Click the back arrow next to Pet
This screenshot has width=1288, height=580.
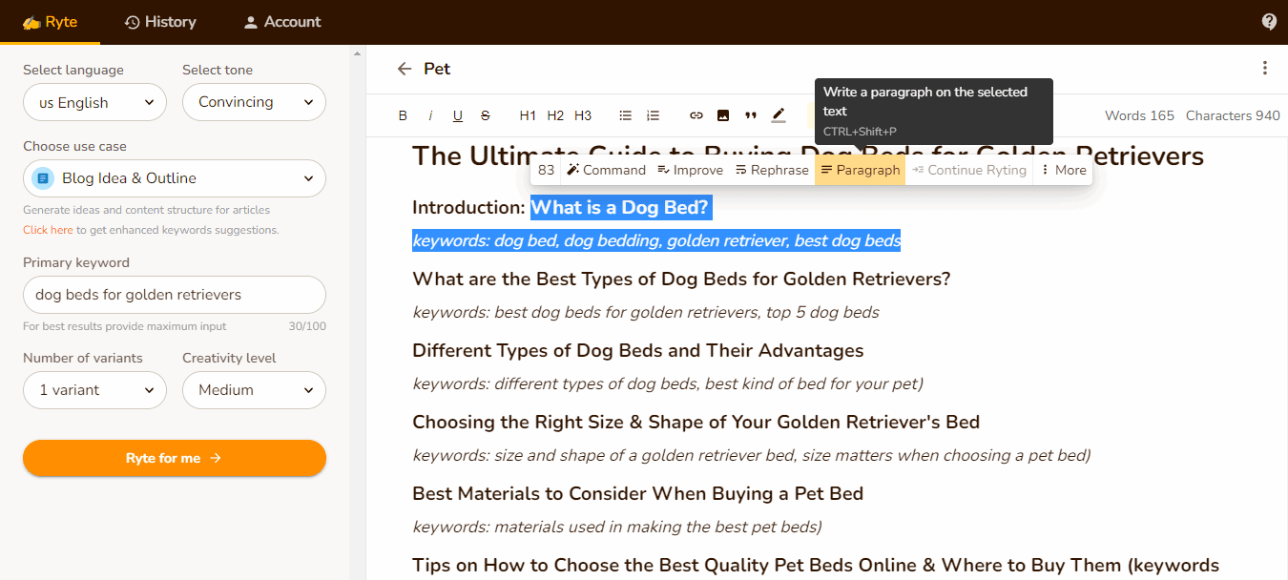(405, 69)
